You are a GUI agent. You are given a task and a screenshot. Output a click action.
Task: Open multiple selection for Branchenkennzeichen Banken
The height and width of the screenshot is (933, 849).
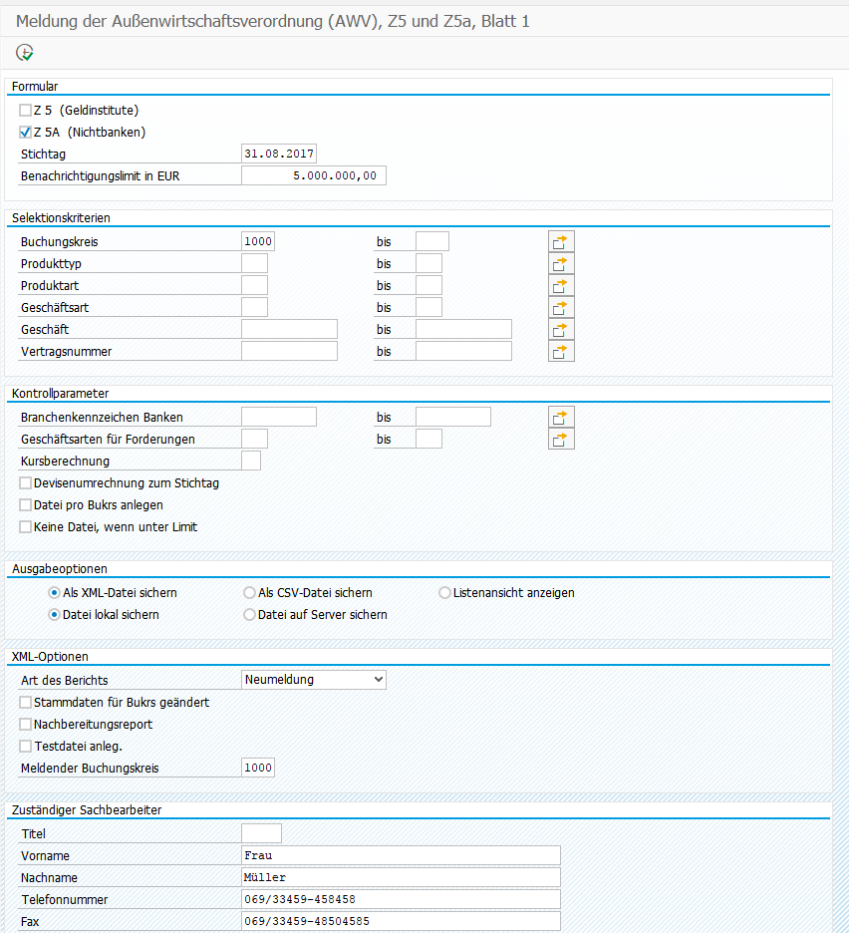click(561, 418)
